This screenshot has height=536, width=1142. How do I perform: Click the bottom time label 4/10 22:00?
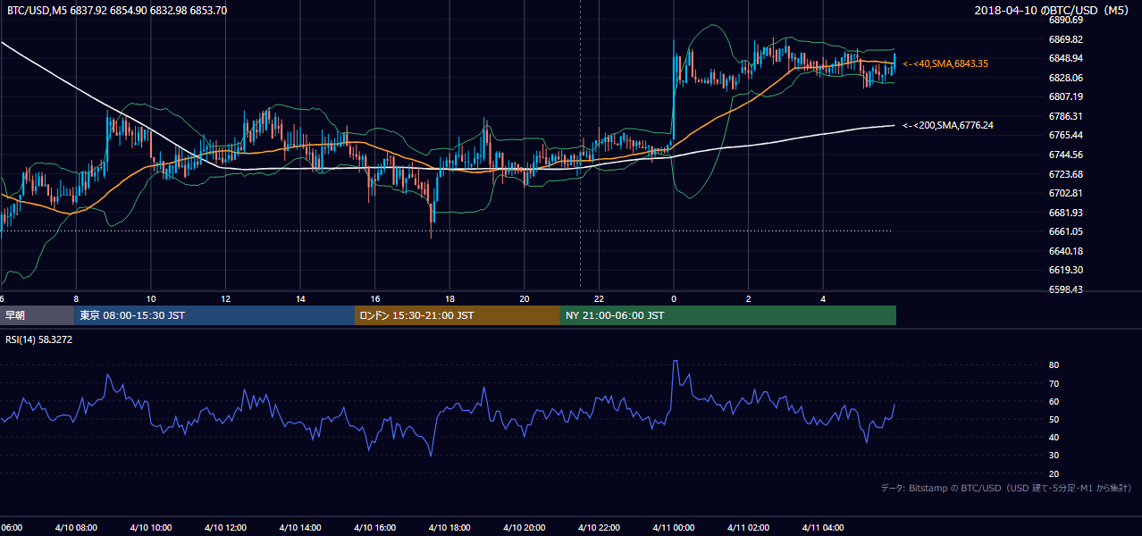599,528
